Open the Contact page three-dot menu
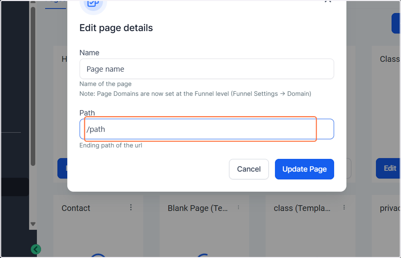 [x=131, y=207]
